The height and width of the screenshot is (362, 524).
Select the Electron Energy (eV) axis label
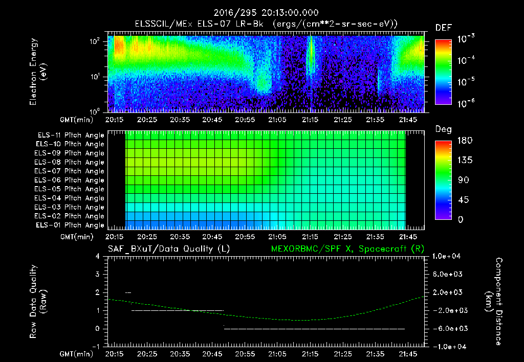pos(38,72)
